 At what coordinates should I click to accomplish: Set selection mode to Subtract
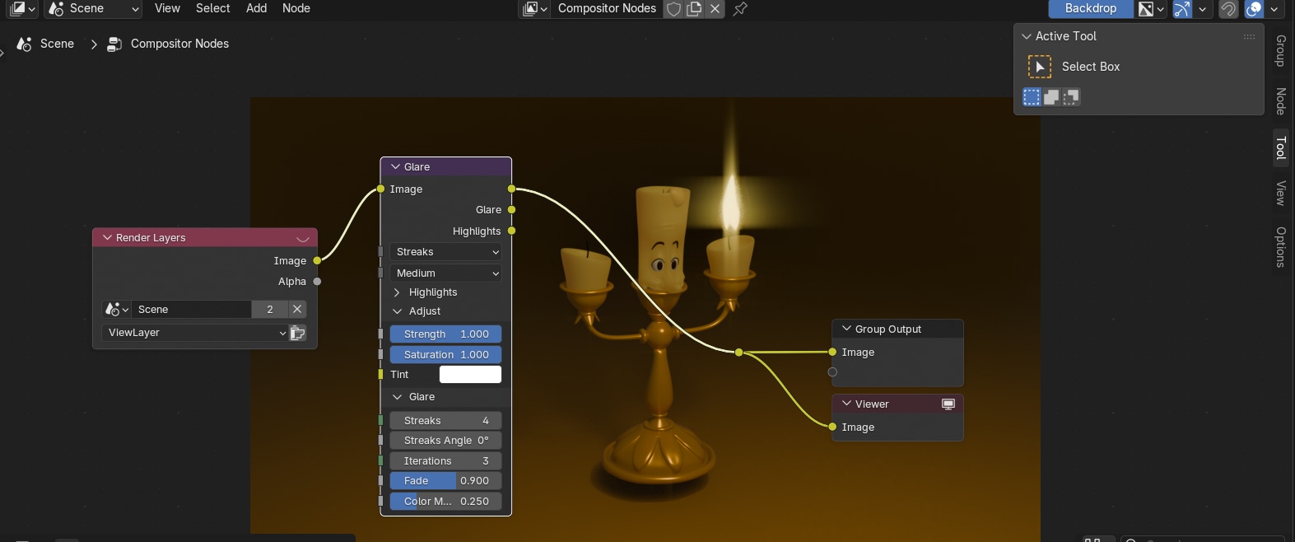[1071, 97]
